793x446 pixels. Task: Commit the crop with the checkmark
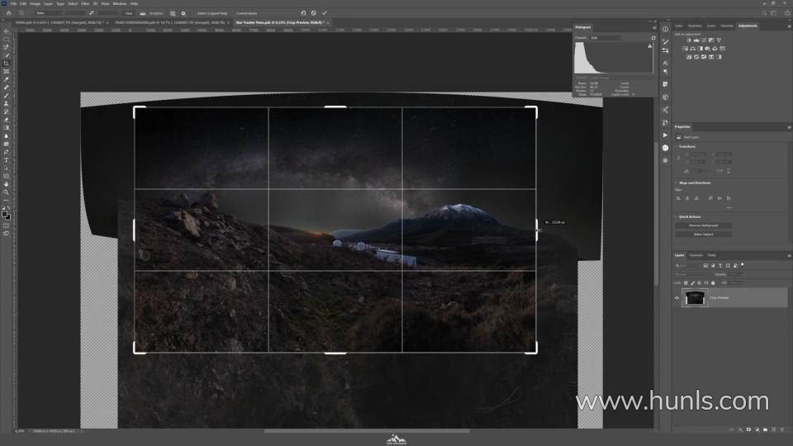pos(325,13)
